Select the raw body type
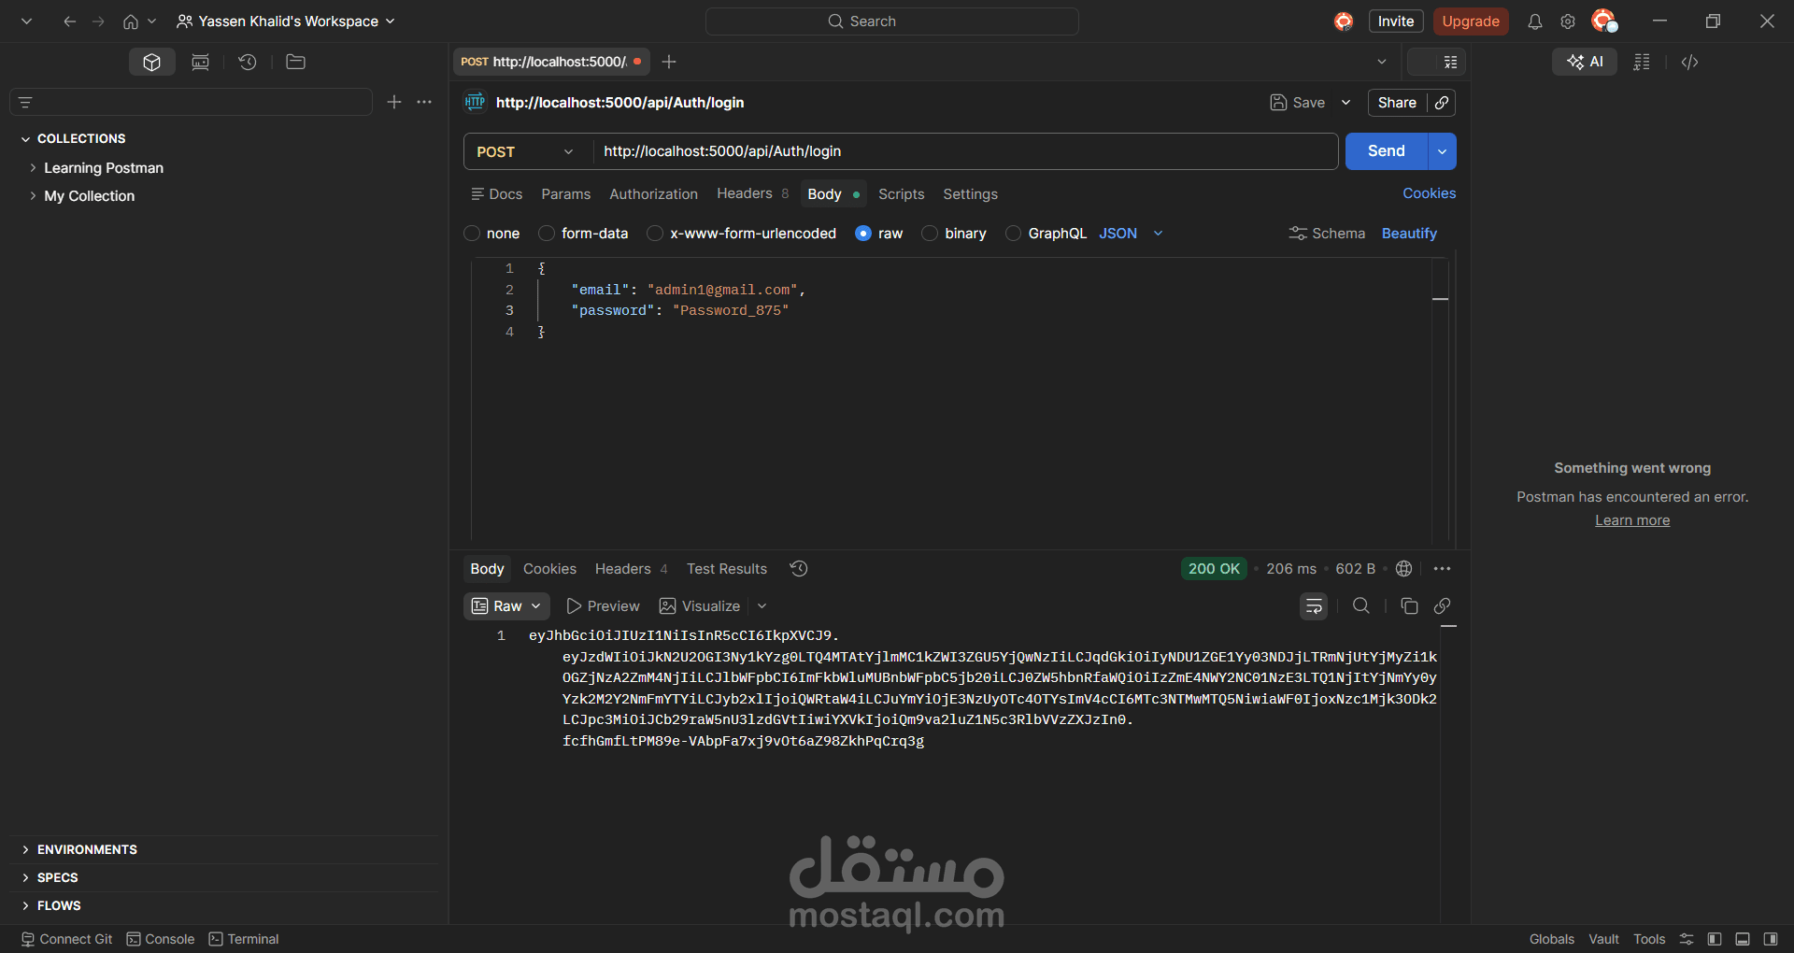Viewport: 1794px width, 953px height. [863, 234]
